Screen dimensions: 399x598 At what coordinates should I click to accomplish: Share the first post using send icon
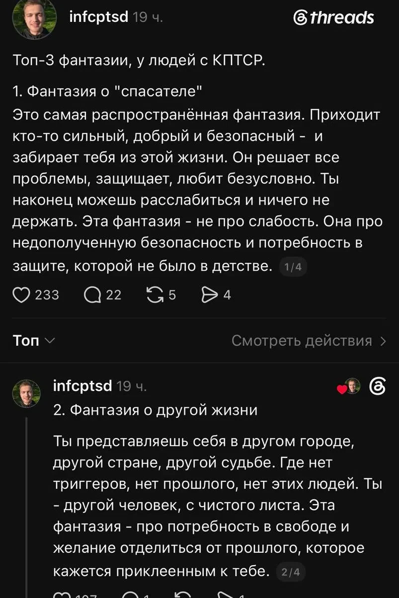pos(209,295)
